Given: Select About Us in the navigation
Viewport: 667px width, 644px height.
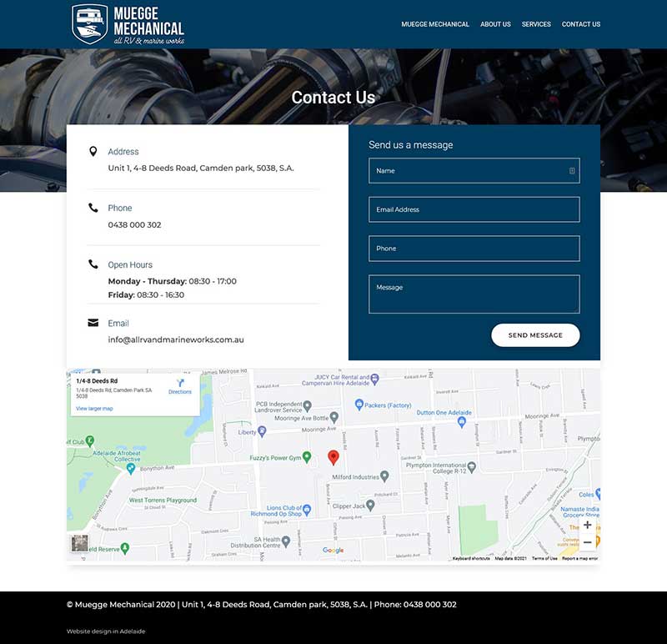Looking at the screenshot, I should point(495,24).
